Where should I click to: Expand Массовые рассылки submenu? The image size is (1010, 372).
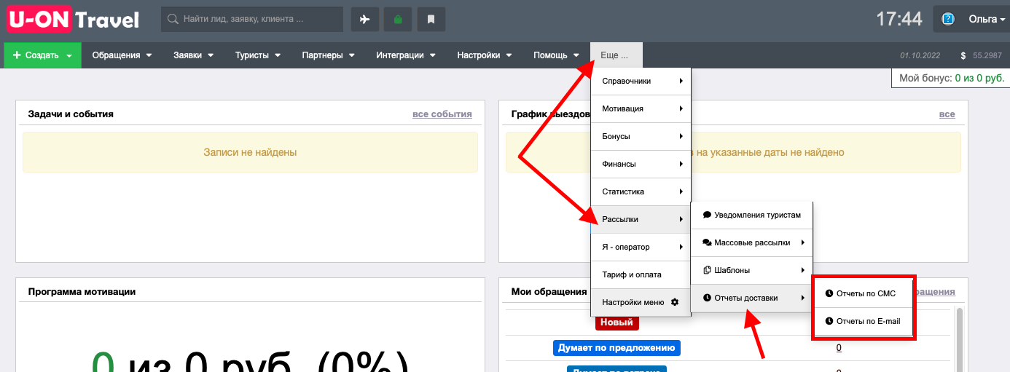pos(751,242)
